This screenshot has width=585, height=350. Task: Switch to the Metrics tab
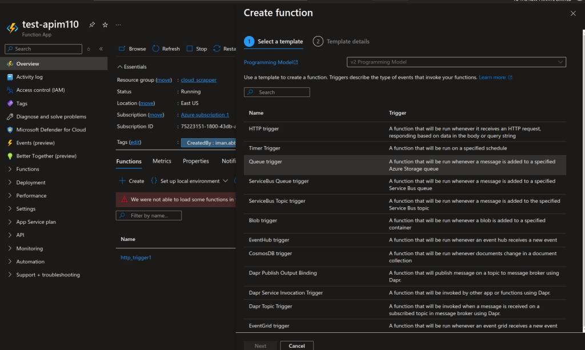(x=162, y=161)
